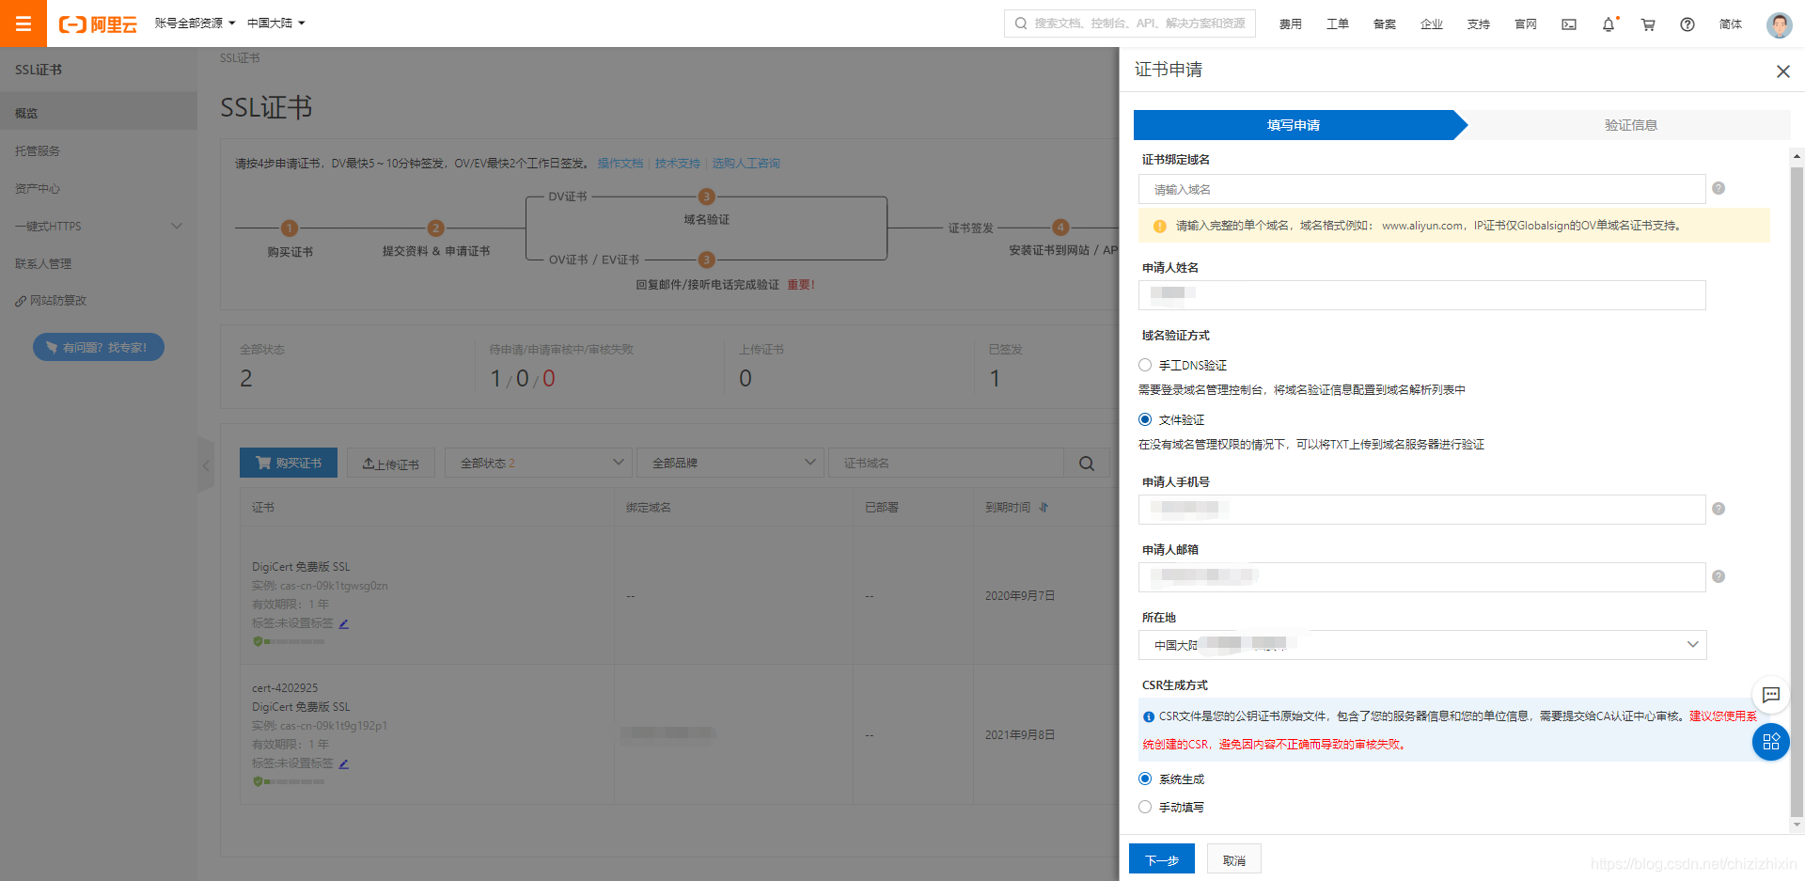1805x881 pixels.
Task: Open the Cloud Shell terminal icon
Action: [x=1569, y=24]
